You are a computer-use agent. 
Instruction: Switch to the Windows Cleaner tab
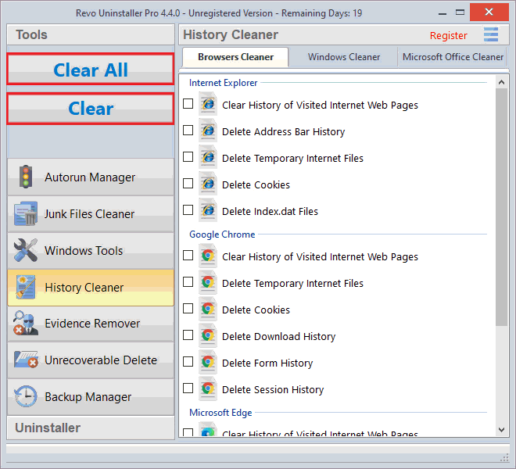[344, 57]
